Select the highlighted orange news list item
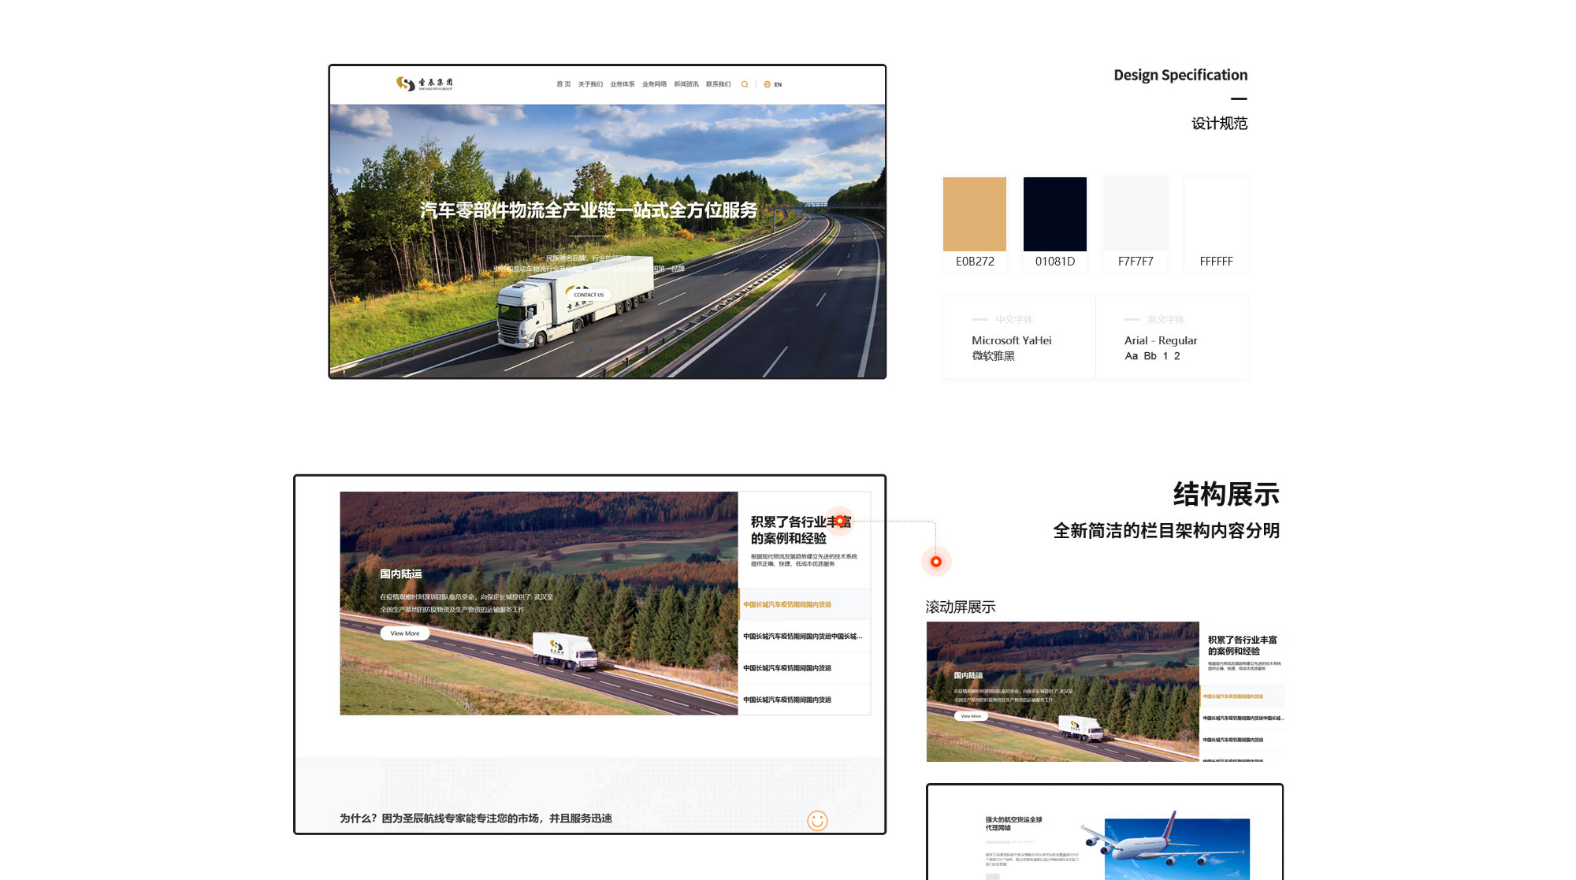Image resolution: width=1576 pixels, height=880 pixels. tap(788, 604)
